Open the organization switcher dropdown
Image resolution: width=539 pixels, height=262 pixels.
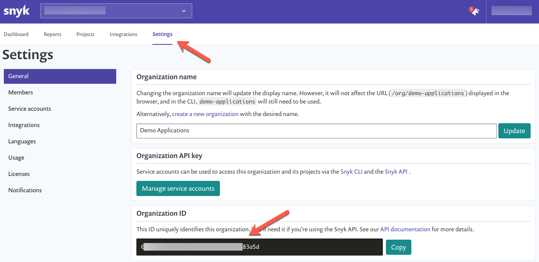(x=116, y=11)
